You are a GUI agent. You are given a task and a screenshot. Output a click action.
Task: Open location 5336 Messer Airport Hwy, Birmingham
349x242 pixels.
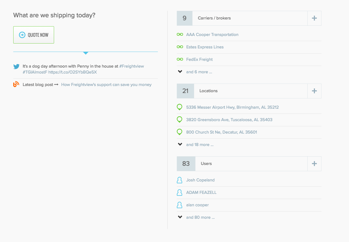(x=232, y=107)
